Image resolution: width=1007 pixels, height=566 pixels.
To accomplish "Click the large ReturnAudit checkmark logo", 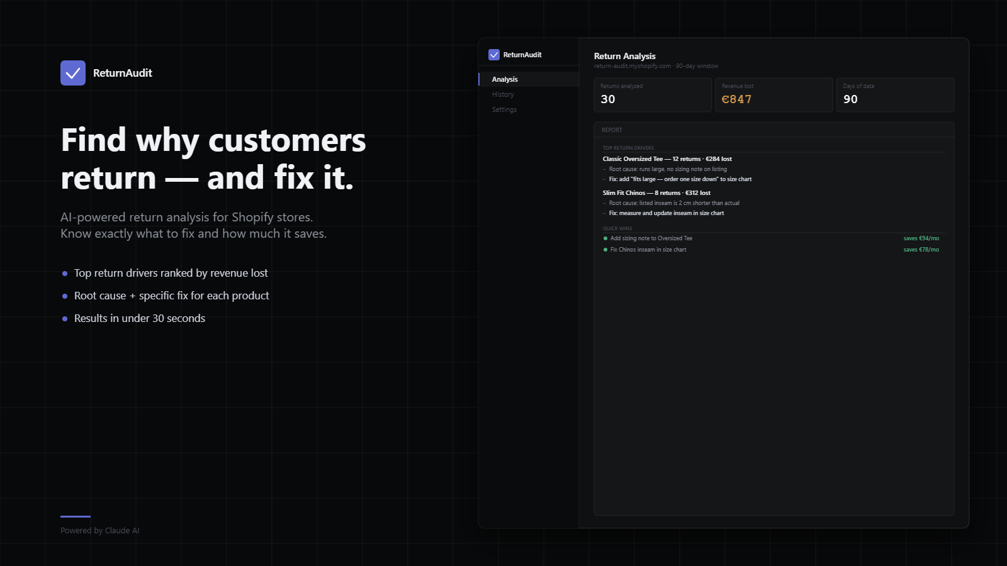I will point(73,73).
